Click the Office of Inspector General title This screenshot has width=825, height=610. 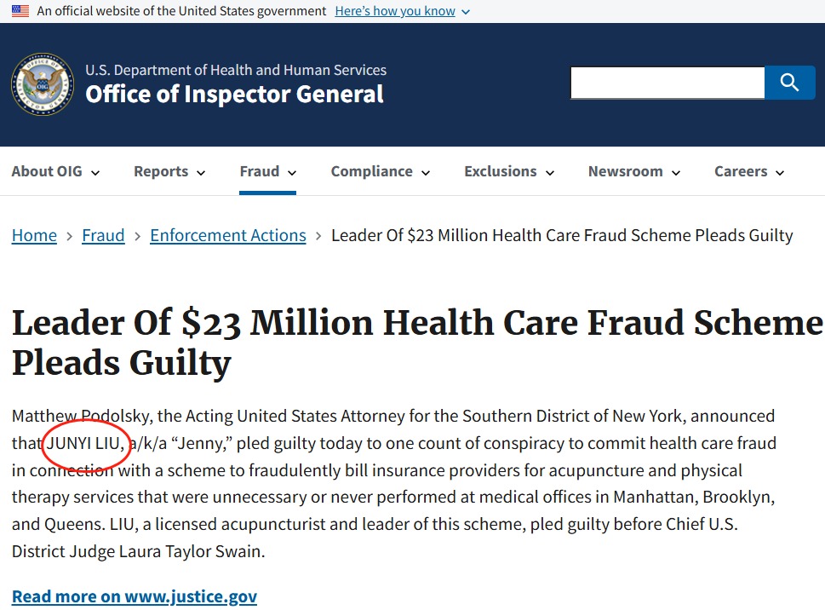235,95
